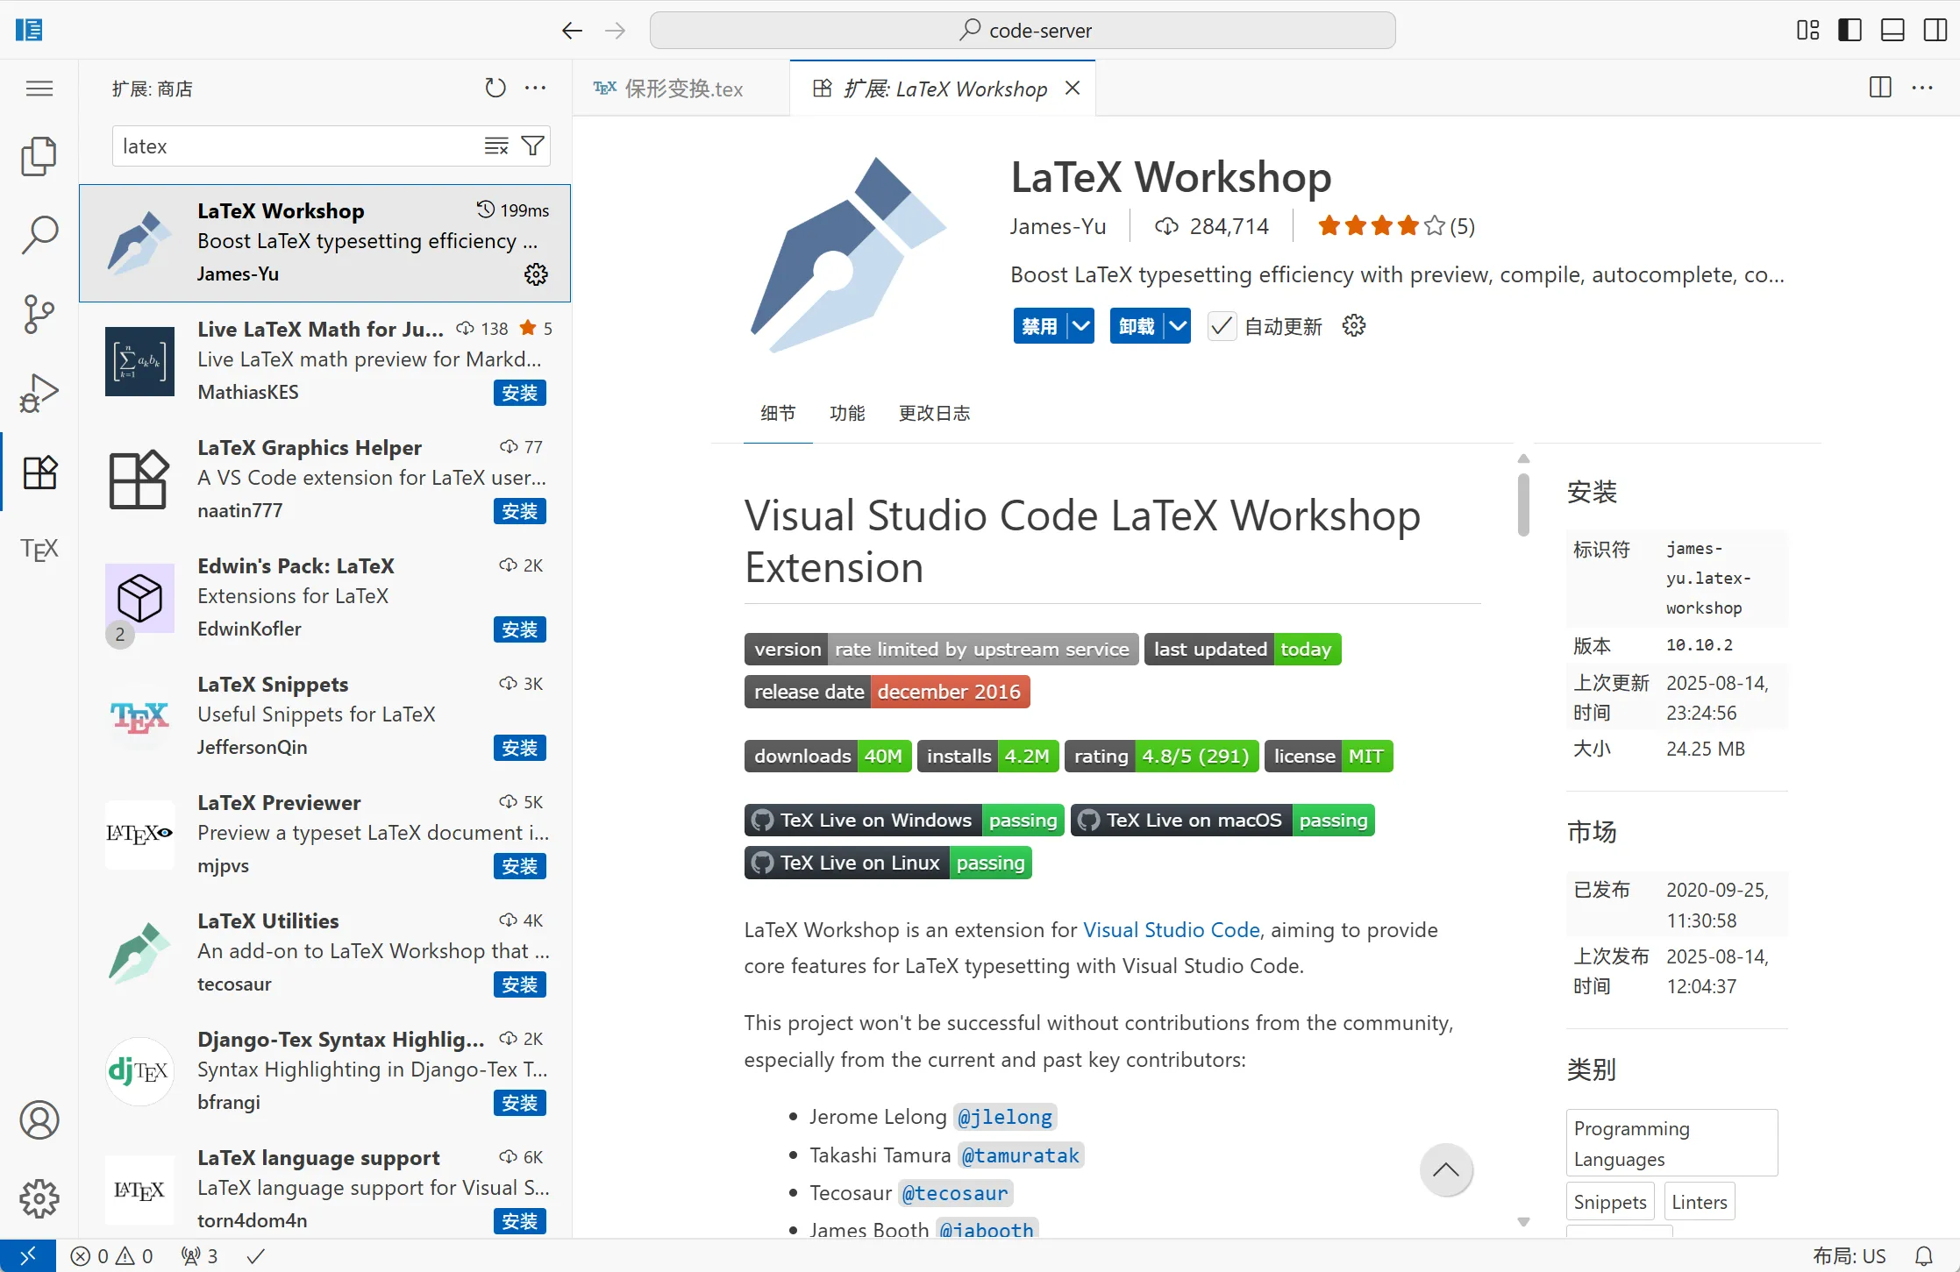Viewport: 1960px width, 1272px height.
Task: Expand the 卸载 dropdown arrow
Action: 1178,326
